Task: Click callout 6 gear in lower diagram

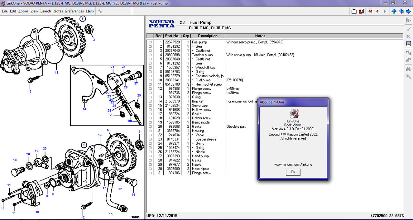Action: [x=108, y=130]
